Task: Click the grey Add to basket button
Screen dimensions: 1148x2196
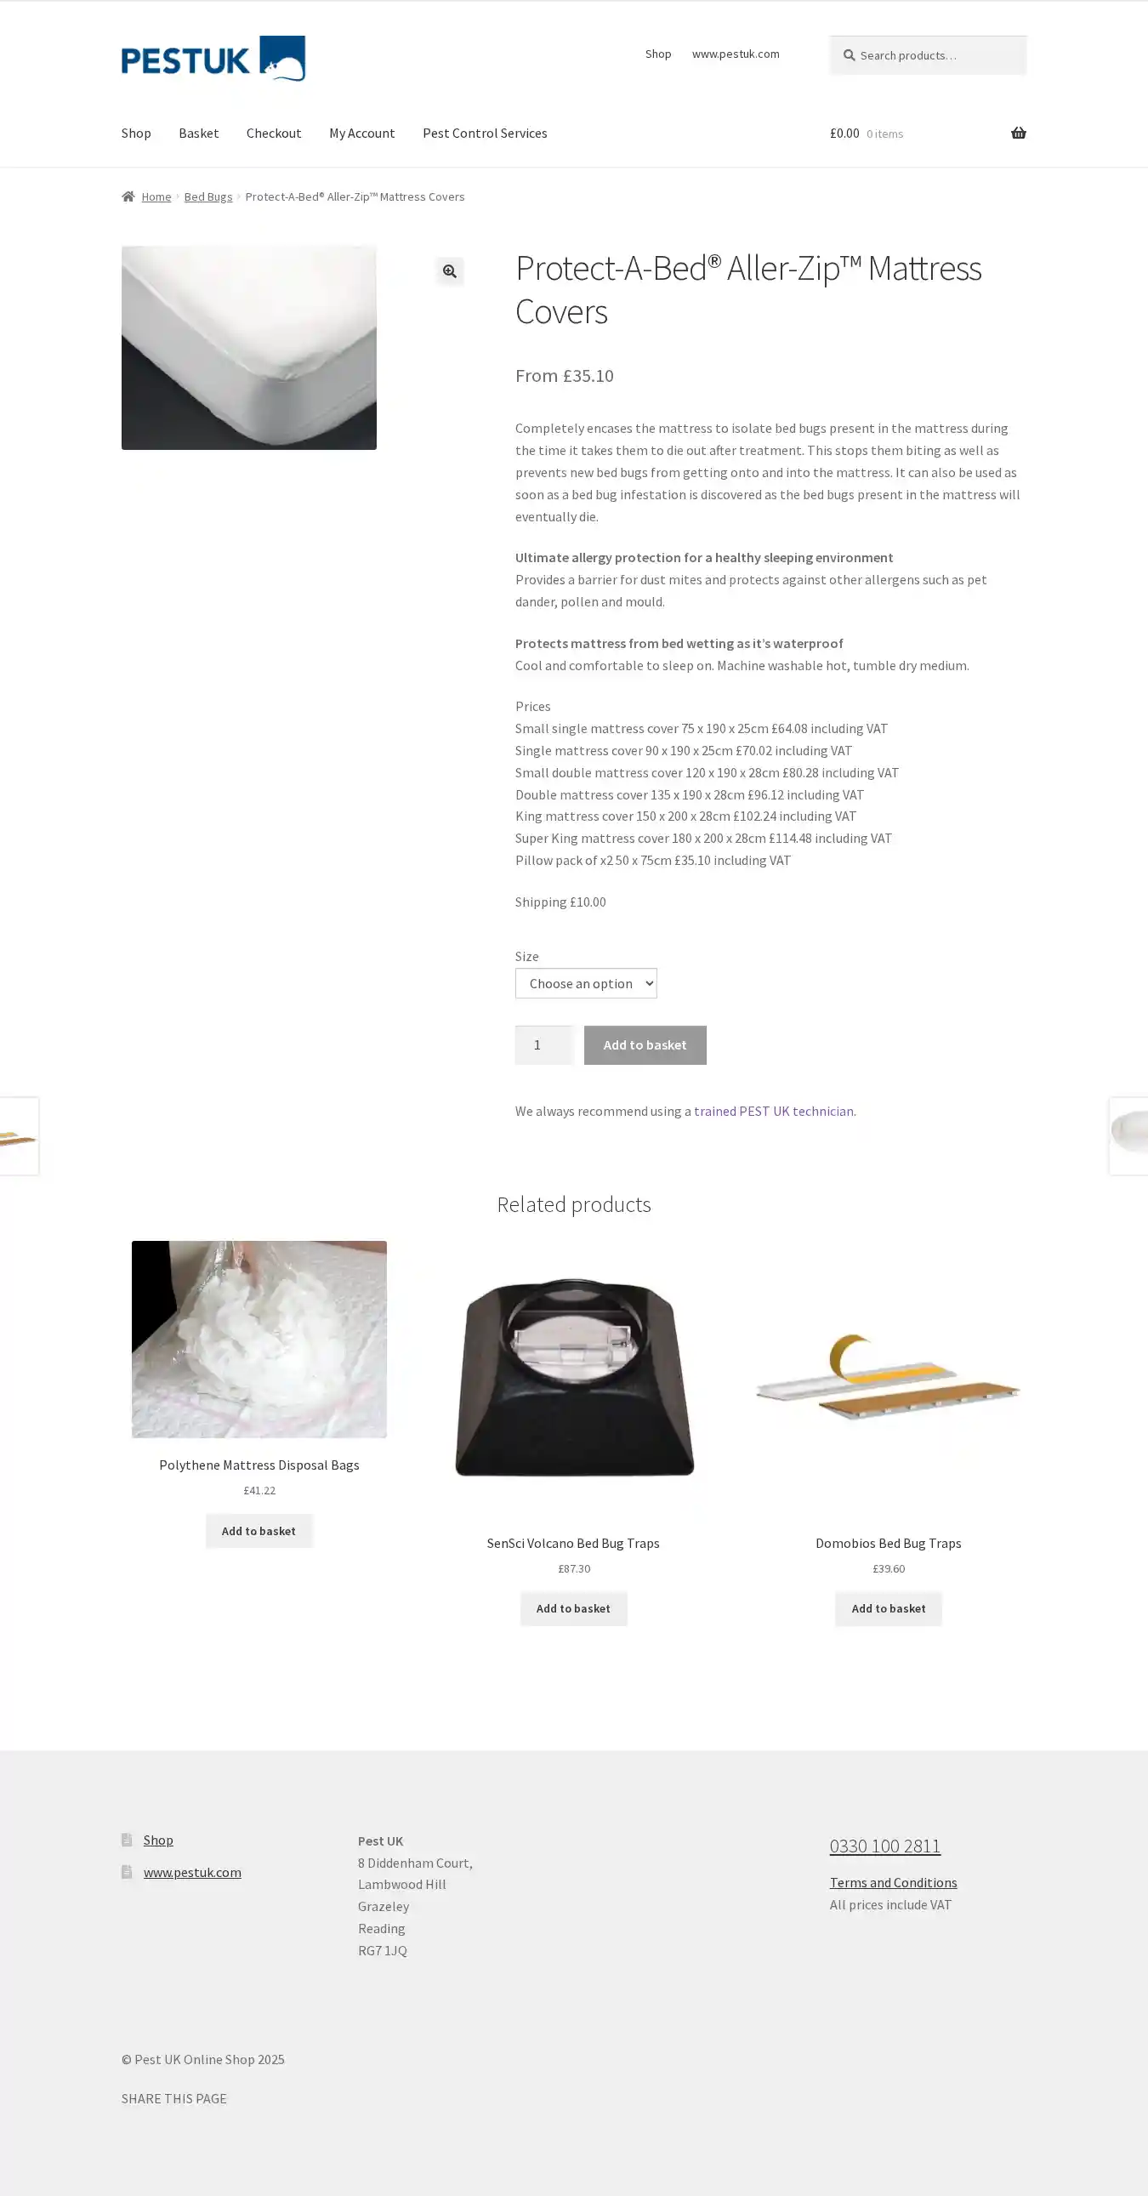Action: [x=645, y=1044]
